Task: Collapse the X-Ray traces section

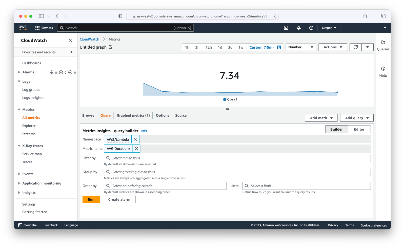Action: [x=19, y=146]
